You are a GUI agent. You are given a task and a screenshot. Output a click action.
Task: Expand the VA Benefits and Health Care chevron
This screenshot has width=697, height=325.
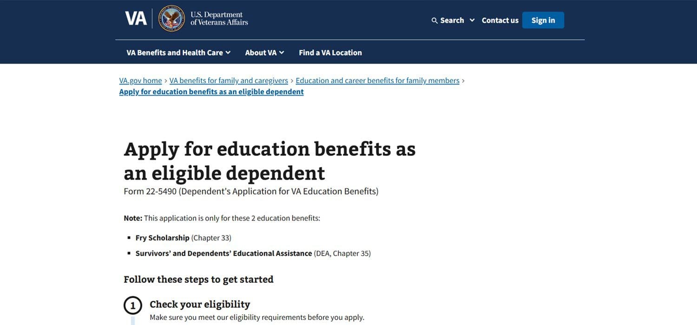tap(228, 52)
